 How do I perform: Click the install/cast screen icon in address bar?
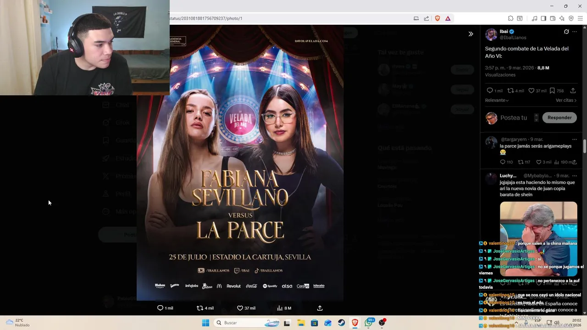pyautogui.click(x=416, y=18)
